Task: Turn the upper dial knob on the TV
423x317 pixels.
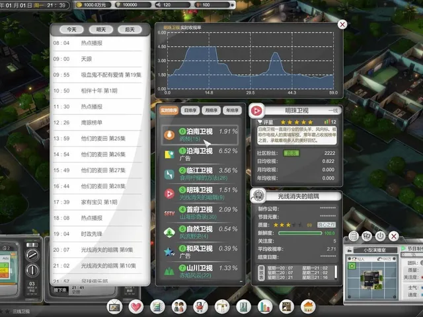Action: 32,255
